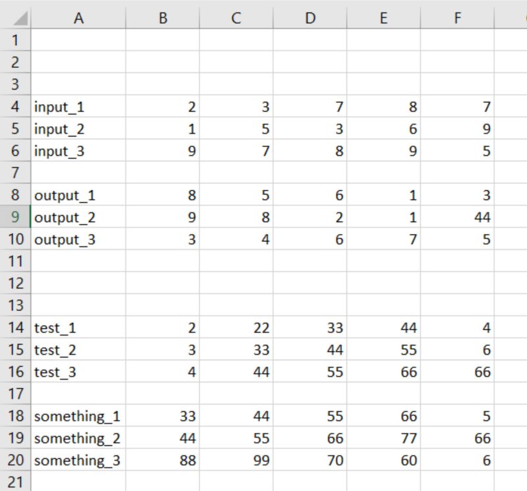
Task: Select the empty cell in row 12 column A
Action: tap(79, 283)
